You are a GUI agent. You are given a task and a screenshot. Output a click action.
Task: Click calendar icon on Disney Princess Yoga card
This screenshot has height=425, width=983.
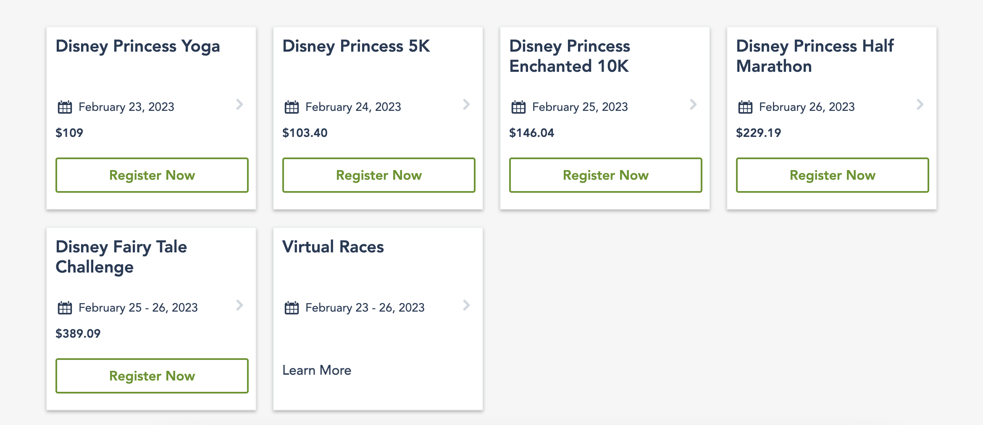point(65,107)
